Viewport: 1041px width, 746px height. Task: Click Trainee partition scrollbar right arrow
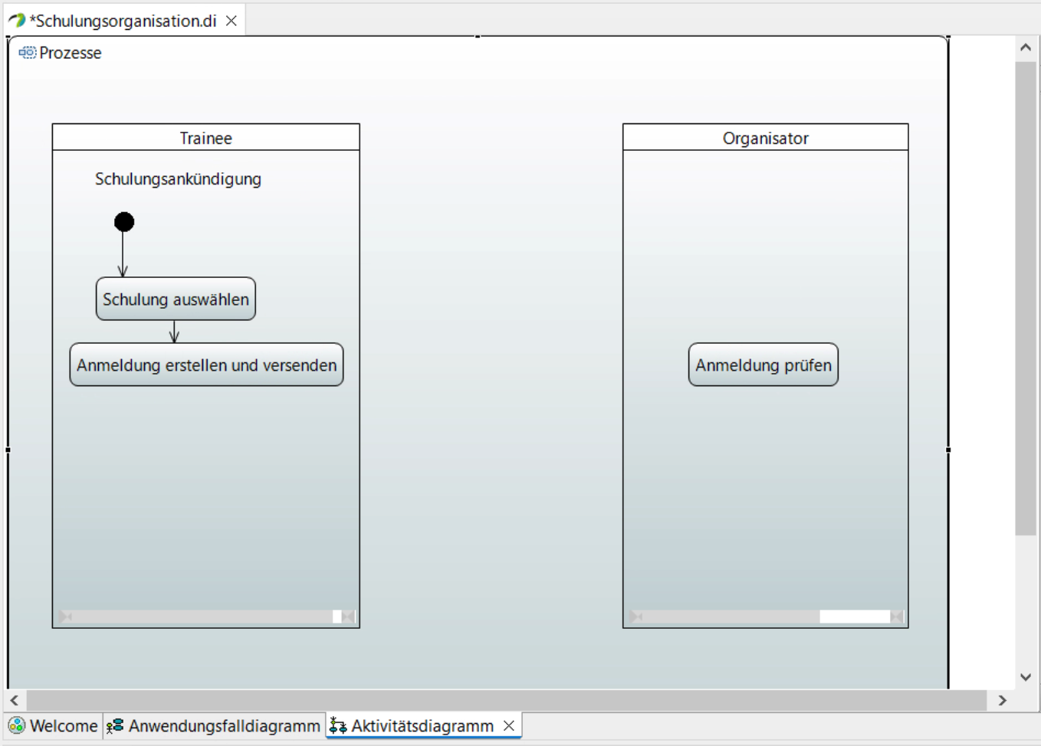coord(349,617)
